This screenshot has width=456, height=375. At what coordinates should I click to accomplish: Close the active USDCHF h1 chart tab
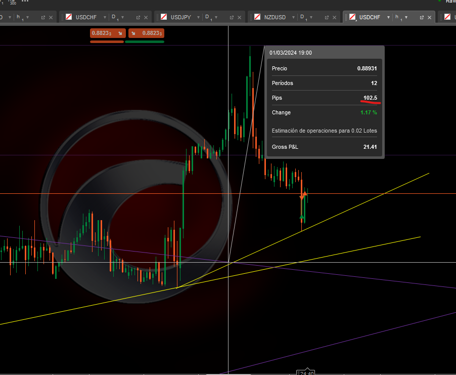tap(429, 18)
